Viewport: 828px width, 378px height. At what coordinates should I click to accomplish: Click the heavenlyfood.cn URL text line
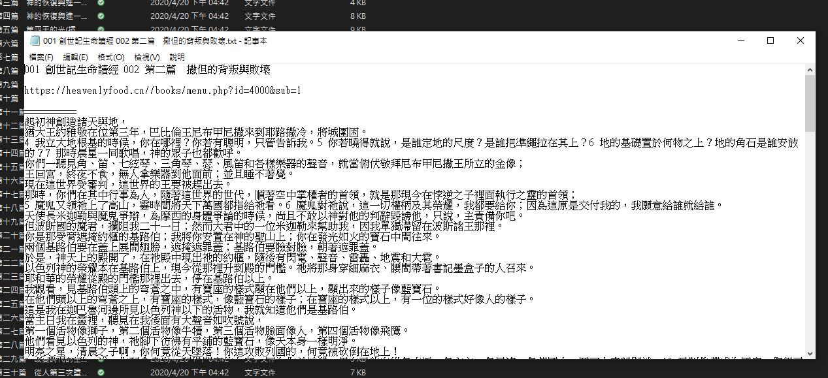(x=163, y=91)
